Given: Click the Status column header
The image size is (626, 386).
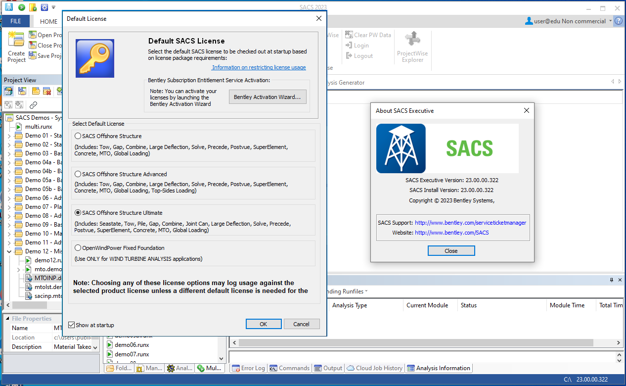Looking at the screenshot, I should pyautogui.click(x=469, y=305).
